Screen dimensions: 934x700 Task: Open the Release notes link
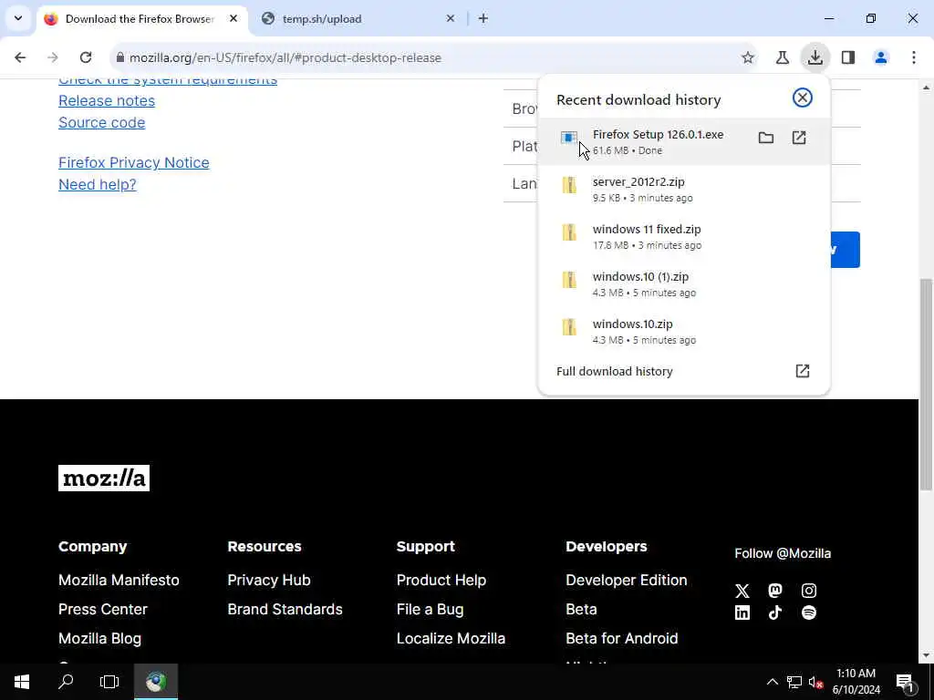click(107, 100)
